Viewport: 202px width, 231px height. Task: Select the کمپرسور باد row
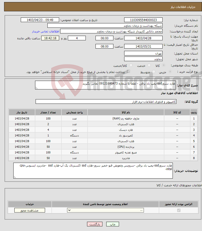pyautogui.click(x=103, y=135)
